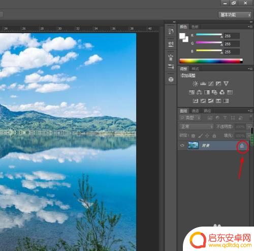Toggle the layer filtering switch
This screenshot has height=251, width=254.
(251, 117)
